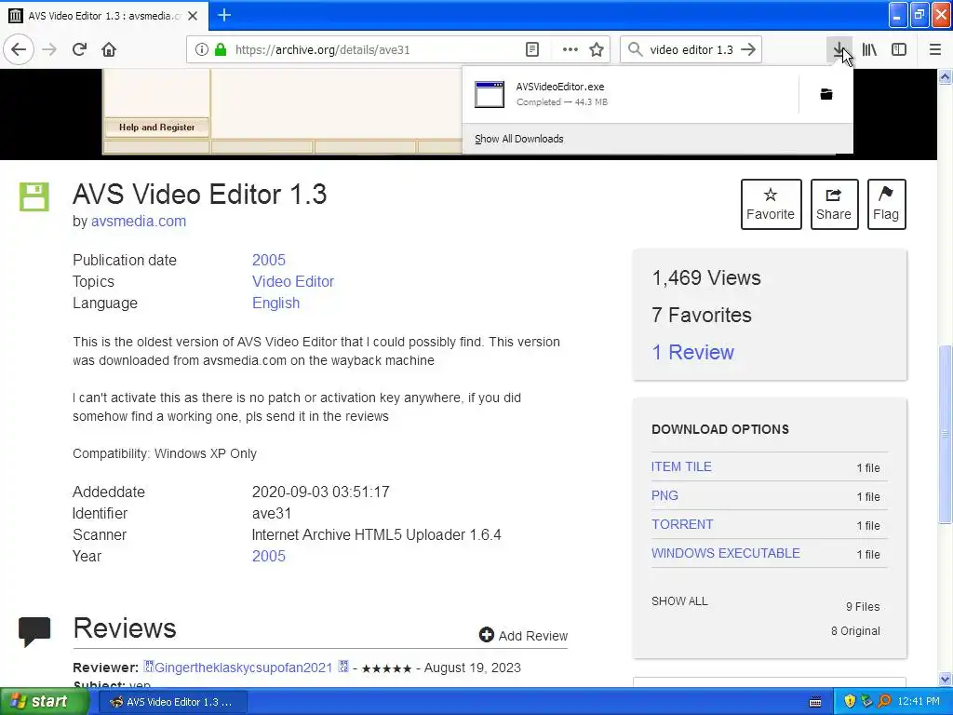Open the avsmedia.com creator link
The width and height of the screenshot is (953, 715).
(139, 222)
